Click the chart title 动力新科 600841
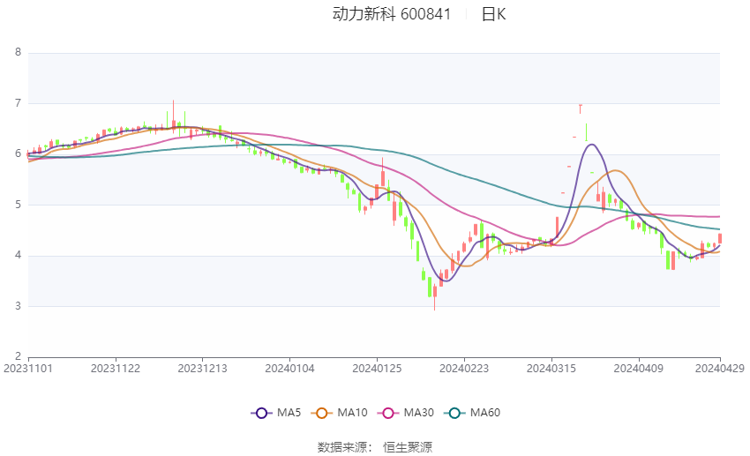 pos(392,14)
